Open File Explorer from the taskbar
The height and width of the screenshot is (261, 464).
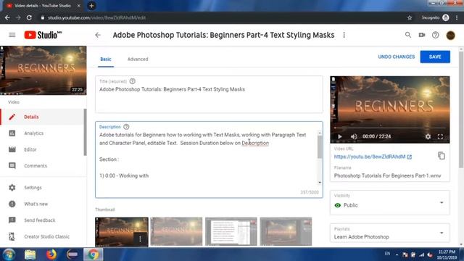(x=30, y=254)
